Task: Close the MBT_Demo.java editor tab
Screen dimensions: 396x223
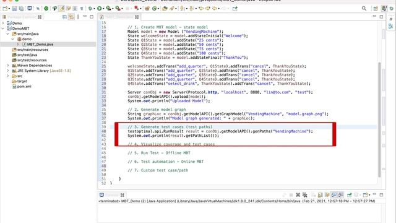Action: (x=137, y=17)
